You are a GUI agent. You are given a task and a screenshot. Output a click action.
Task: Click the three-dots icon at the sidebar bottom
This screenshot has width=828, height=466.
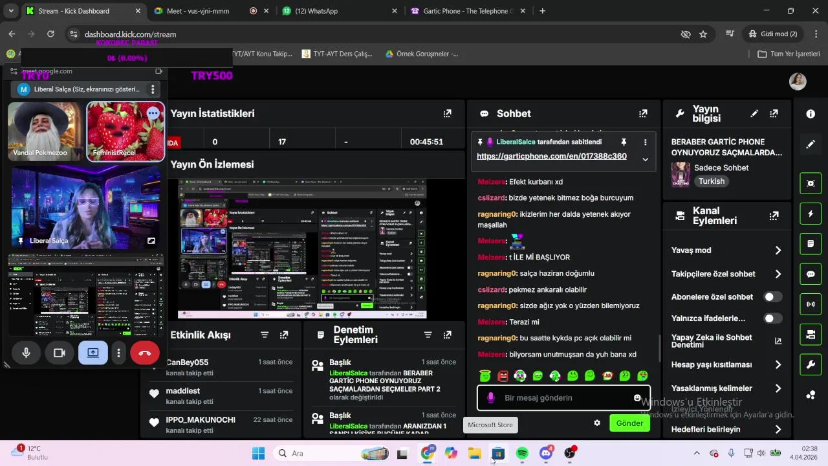point(811,395)
